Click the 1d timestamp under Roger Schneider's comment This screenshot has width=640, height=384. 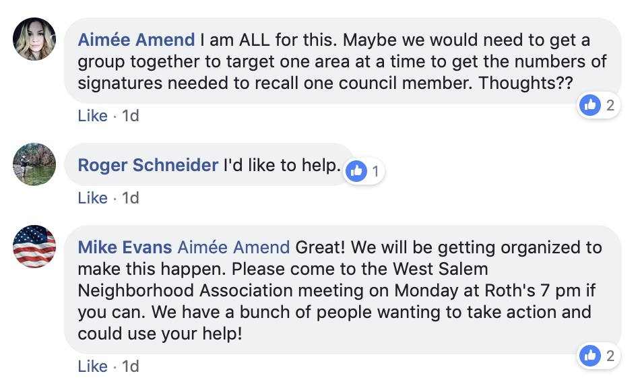coord(130,198)
